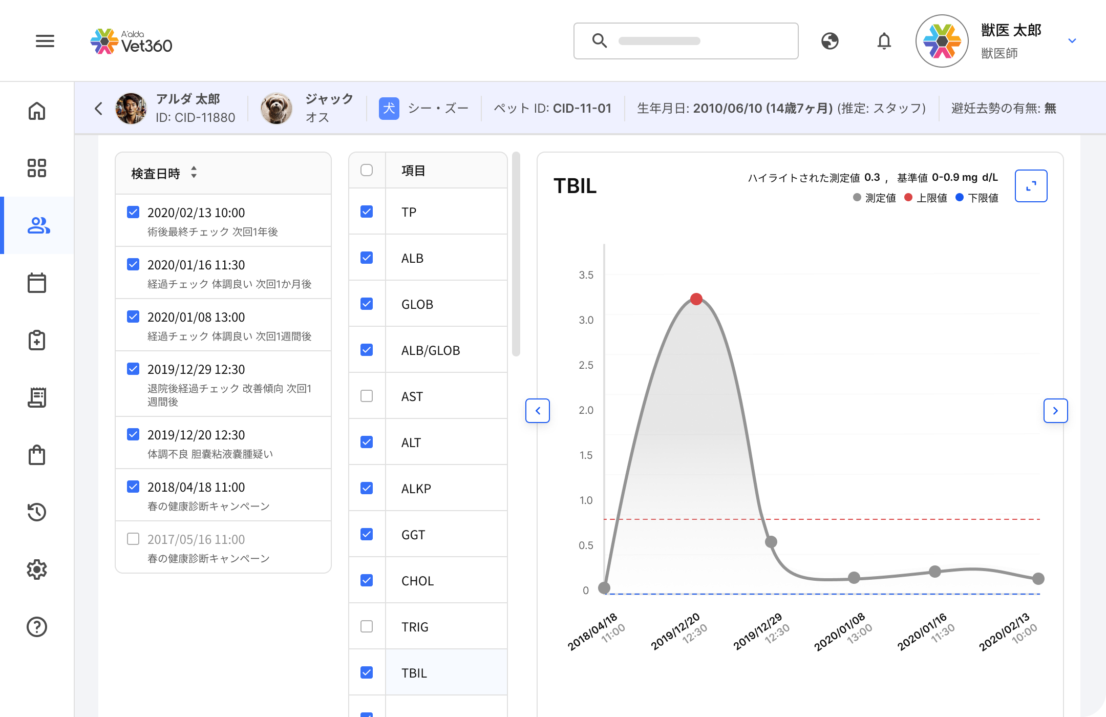This screenshot has width=1106, height=717.
Task: Show the previous chart with left arrow
Action: [x=538, y=411]
